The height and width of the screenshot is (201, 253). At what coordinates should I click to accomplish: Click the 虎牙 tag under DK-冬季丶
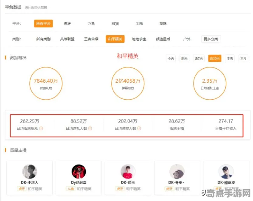pos(169,189)
